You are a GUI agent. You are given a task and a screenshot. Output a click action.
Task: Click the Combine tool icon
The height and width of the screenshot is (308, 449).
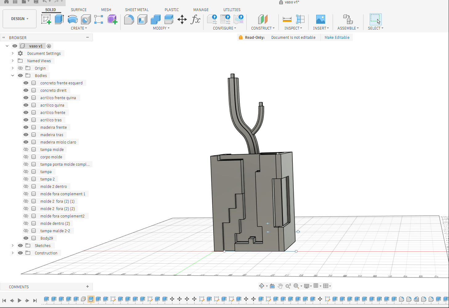tap(155, 19)
